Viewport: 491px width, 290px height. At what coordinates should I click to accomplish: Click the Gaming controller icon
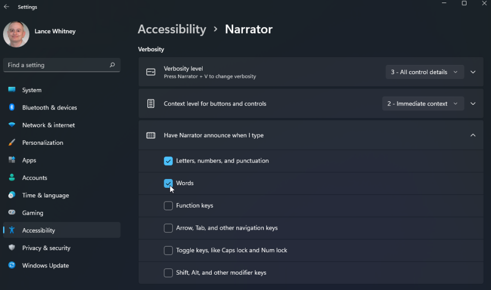coord(12,213)
